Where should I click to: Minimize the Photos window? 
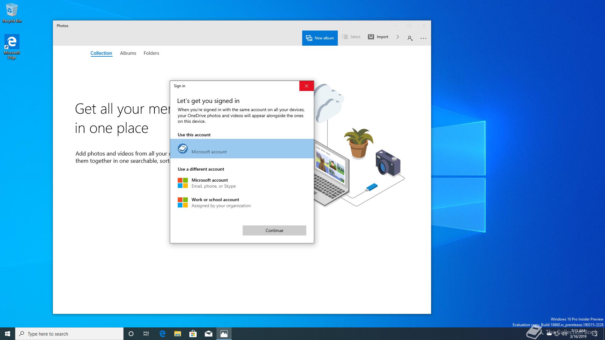point(395,25)
